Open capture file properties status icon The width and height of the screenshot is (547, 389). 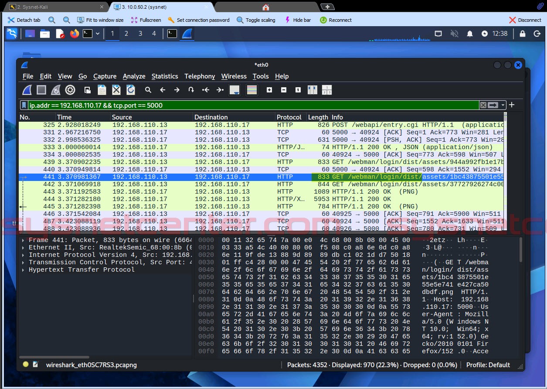click(36, 365)
